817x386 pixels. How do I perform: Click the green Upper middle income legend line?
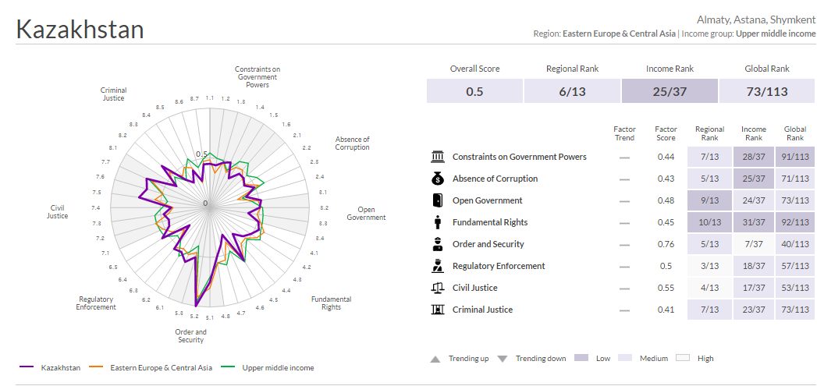point(228,368)
